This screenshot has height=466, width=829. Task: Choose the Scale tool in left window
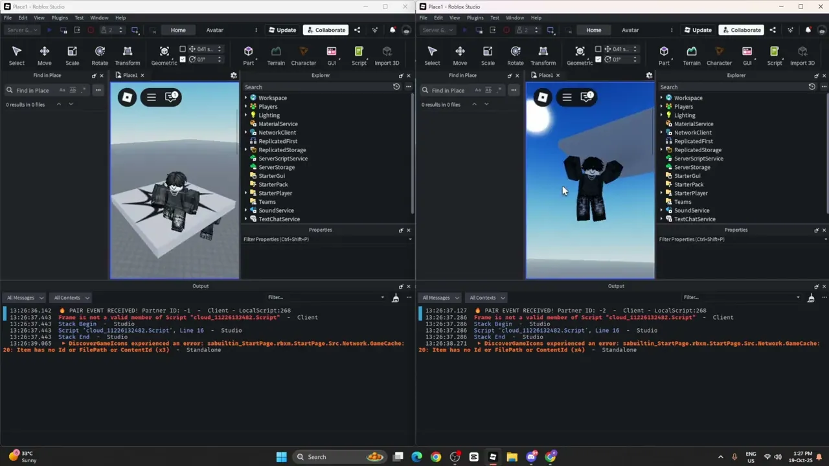[x=72, y=55]
